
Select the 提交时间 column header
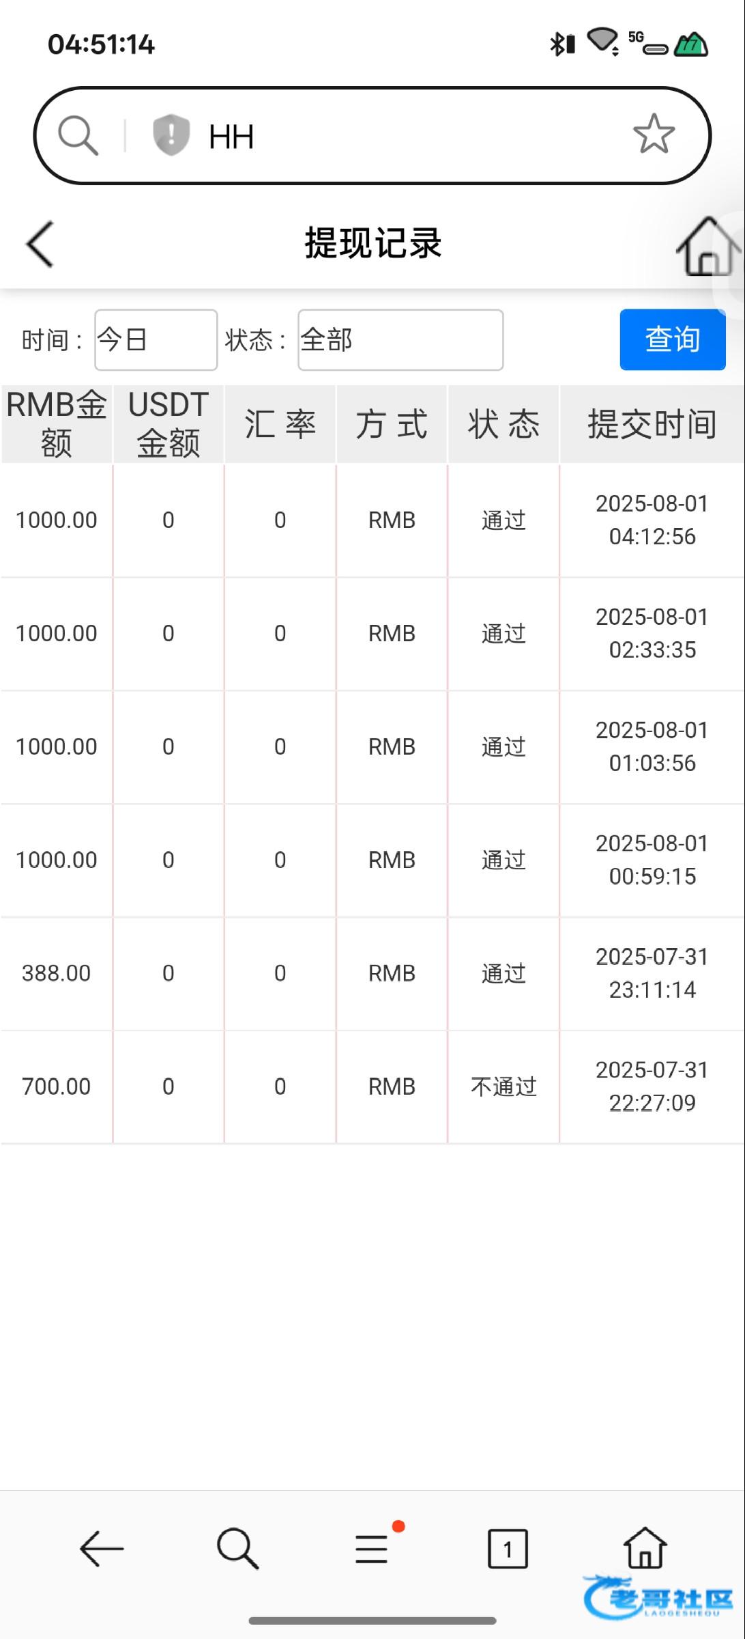pos(652,424)
